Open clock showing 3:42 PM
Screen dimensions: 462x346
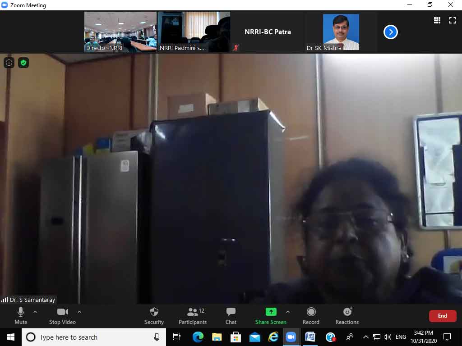pyautogui.click(x=424, y=337)
